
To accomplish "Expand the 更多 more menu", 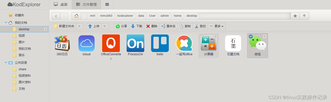I will click(216, 26).
